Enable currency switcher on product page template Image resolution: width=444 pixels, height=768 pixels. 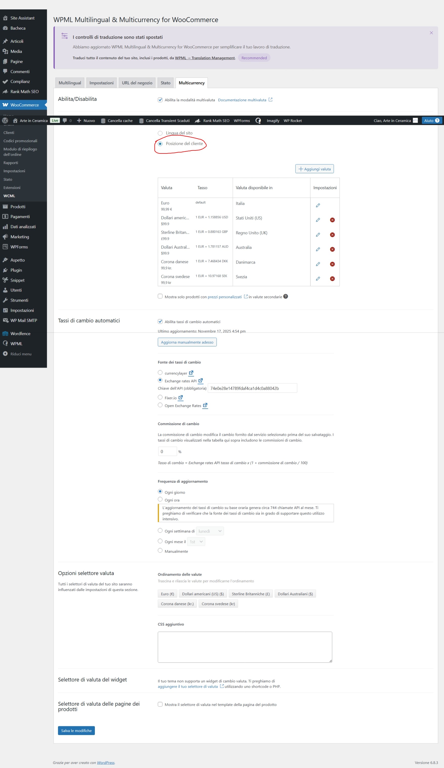point(160,704)
